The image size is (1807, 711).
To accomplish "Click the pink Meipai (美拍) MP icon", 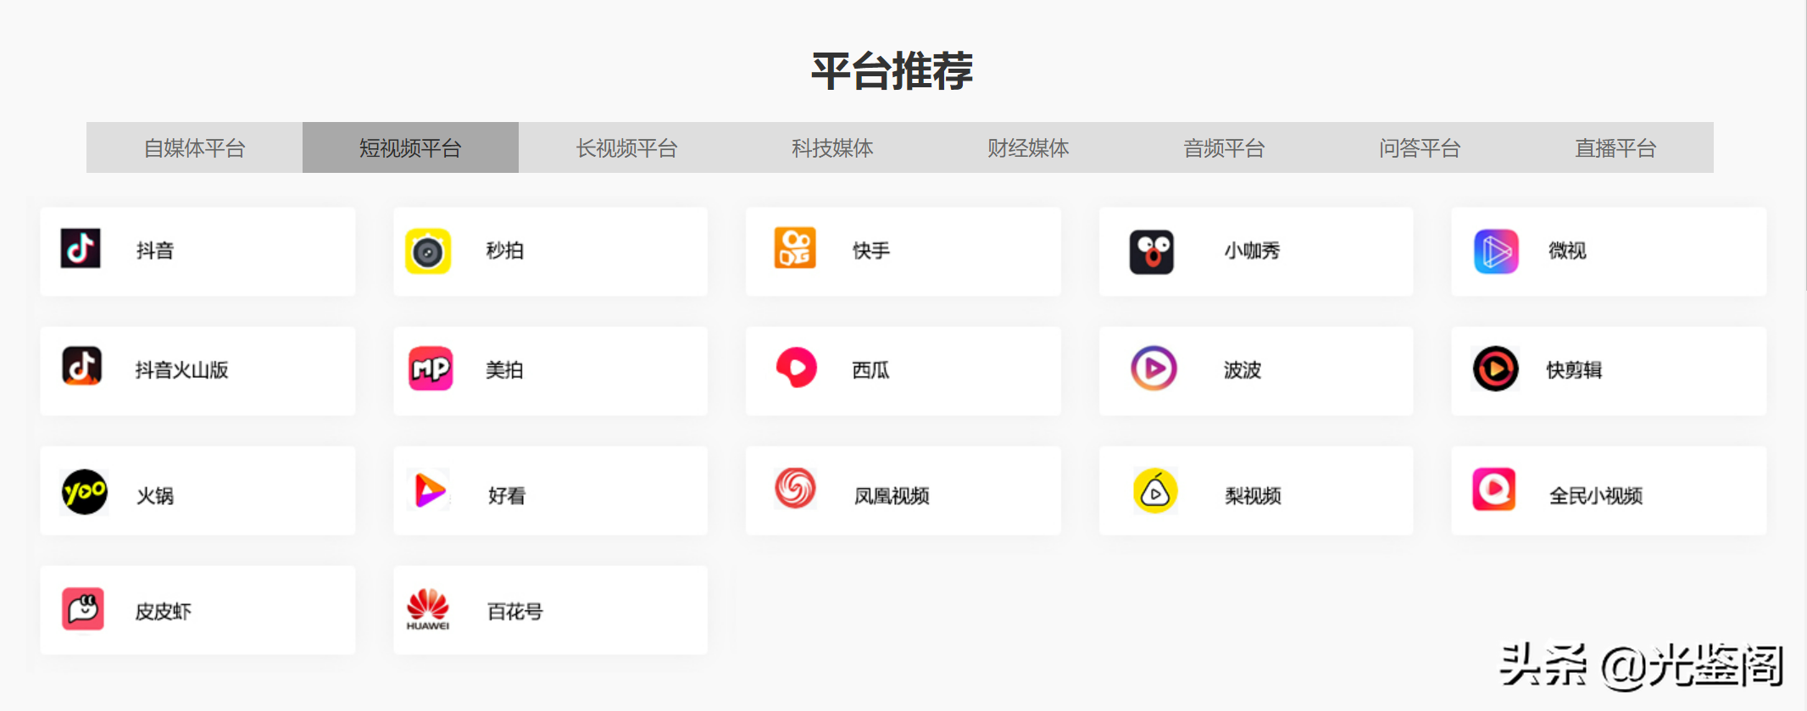I will pyautogui.click(x=431, y=369).
